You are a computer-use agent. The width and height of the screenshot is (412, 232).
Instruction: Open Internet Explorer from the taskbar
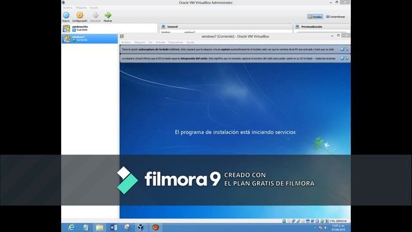pyautogui.click(x=71, y=227)
